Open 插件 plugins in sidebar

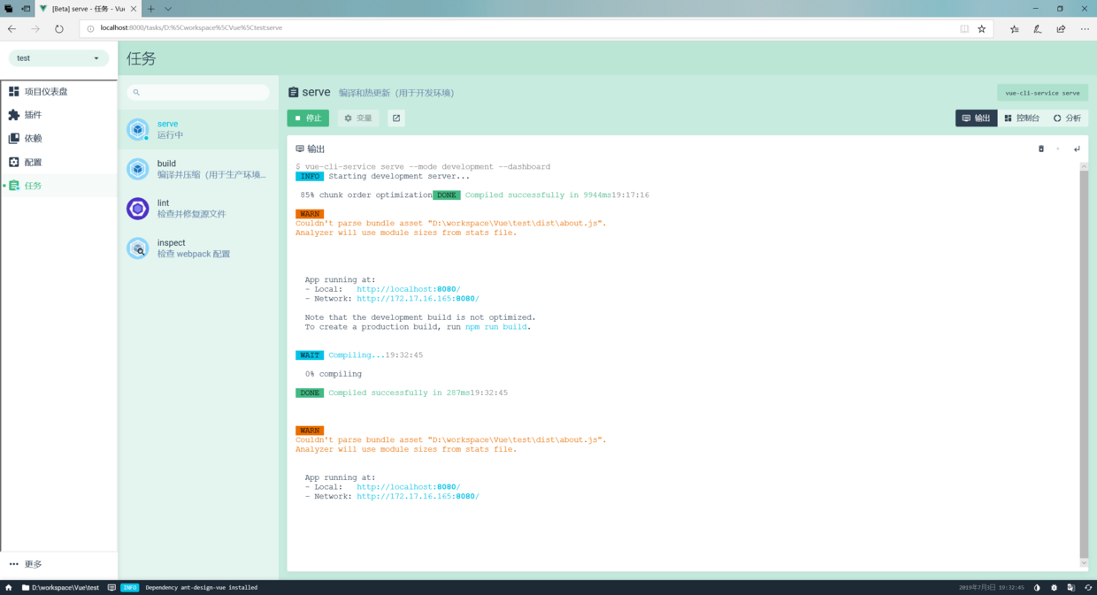click(58, 115)
